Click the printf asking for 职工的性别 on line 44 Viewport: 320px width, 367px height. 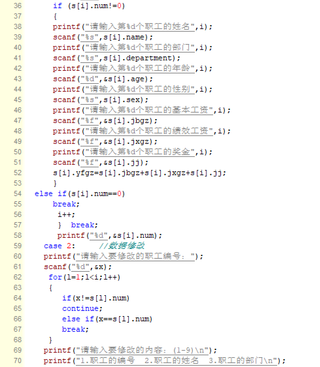[132, 89]
